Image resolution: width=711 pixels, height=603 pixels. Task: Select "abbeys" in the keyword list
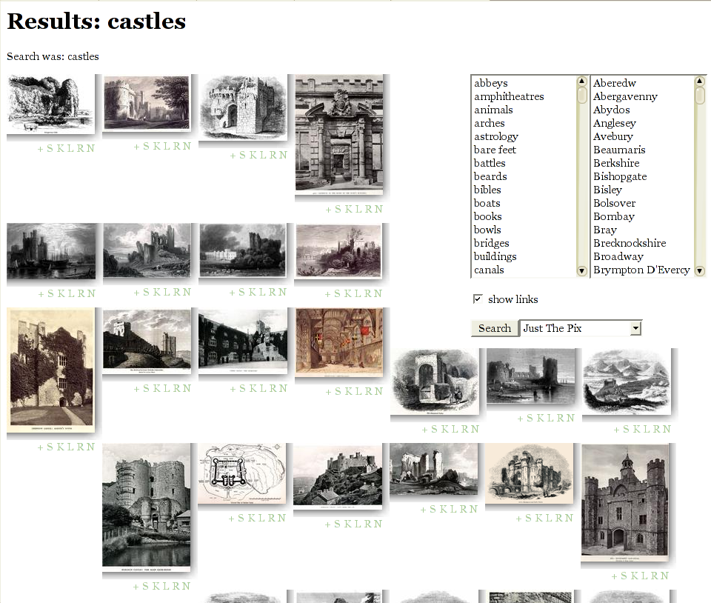[x=491, y=83]
